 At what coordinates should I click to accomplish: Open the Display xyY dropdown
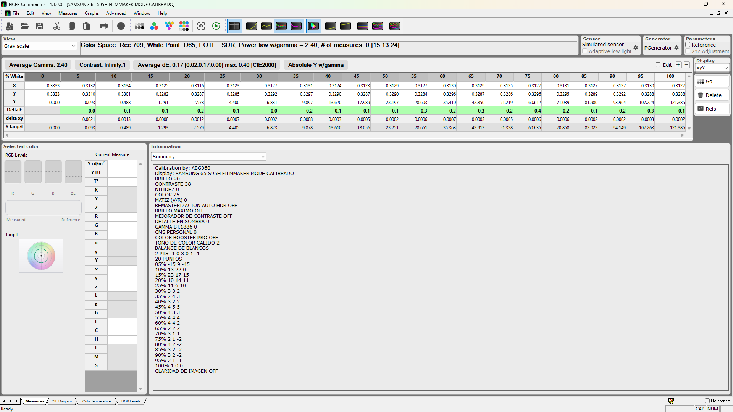pos(712,68)
